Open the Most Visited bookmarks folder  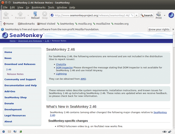coord(46,24)
